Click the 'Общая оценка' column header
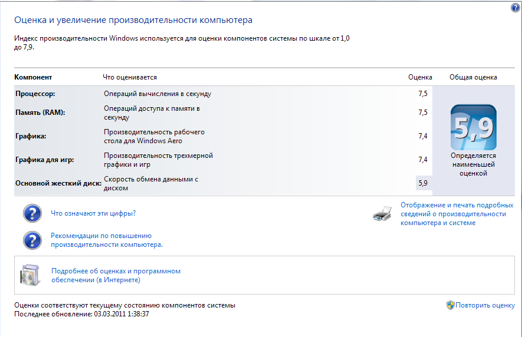 pyautogui.click(x=473, y=77)
